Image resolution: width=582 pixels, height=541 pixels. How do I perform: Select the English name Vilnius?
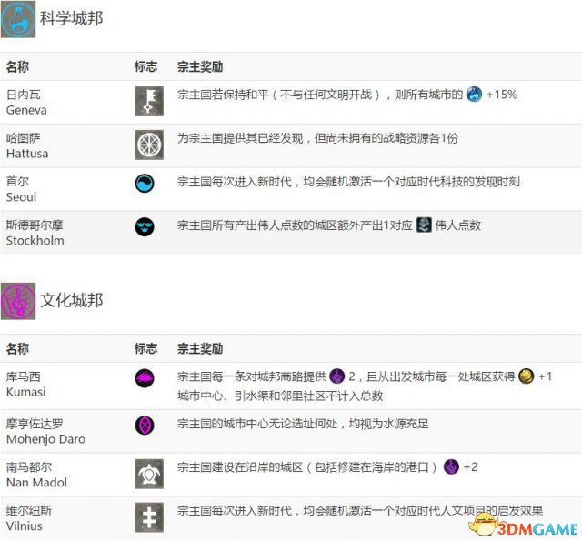pos(25,526)
